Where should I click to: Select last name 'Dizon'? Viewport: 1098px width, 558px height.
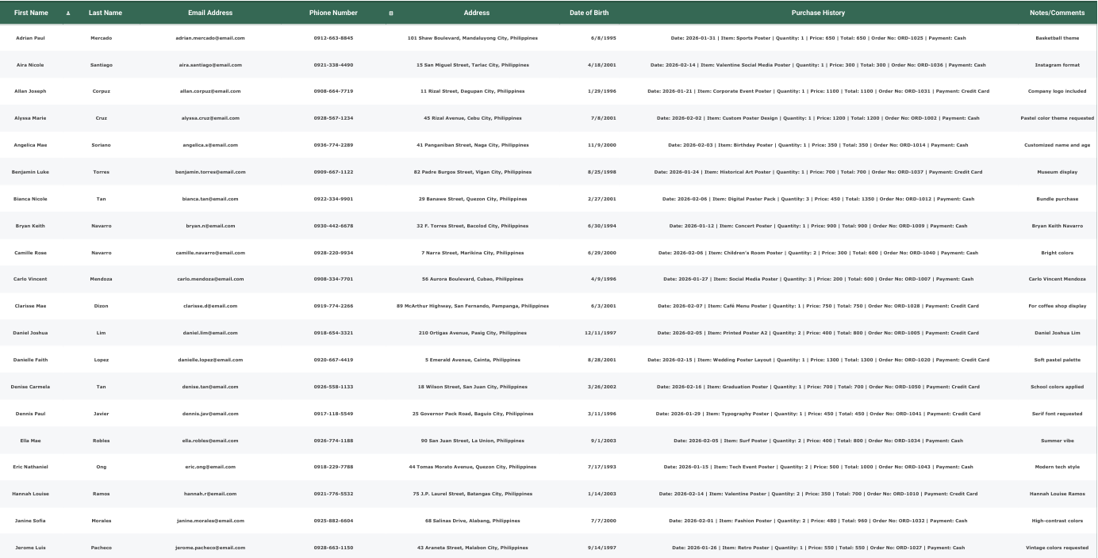[x=102, y=306]
